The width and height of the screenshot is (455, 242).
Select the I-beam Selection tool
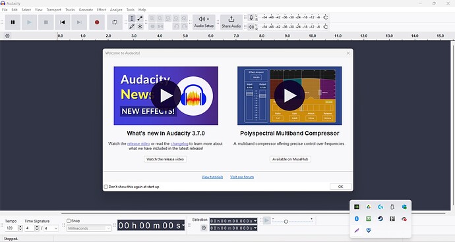tap(132, 18)
